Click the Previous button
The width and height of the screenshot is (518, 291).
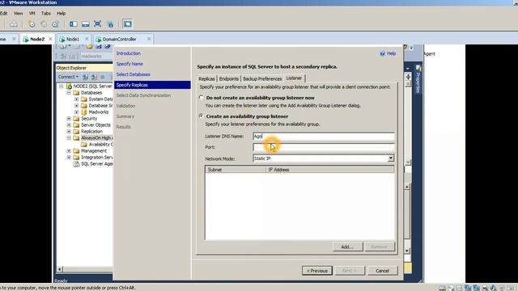pyautogui.click(x=317, y=271)
